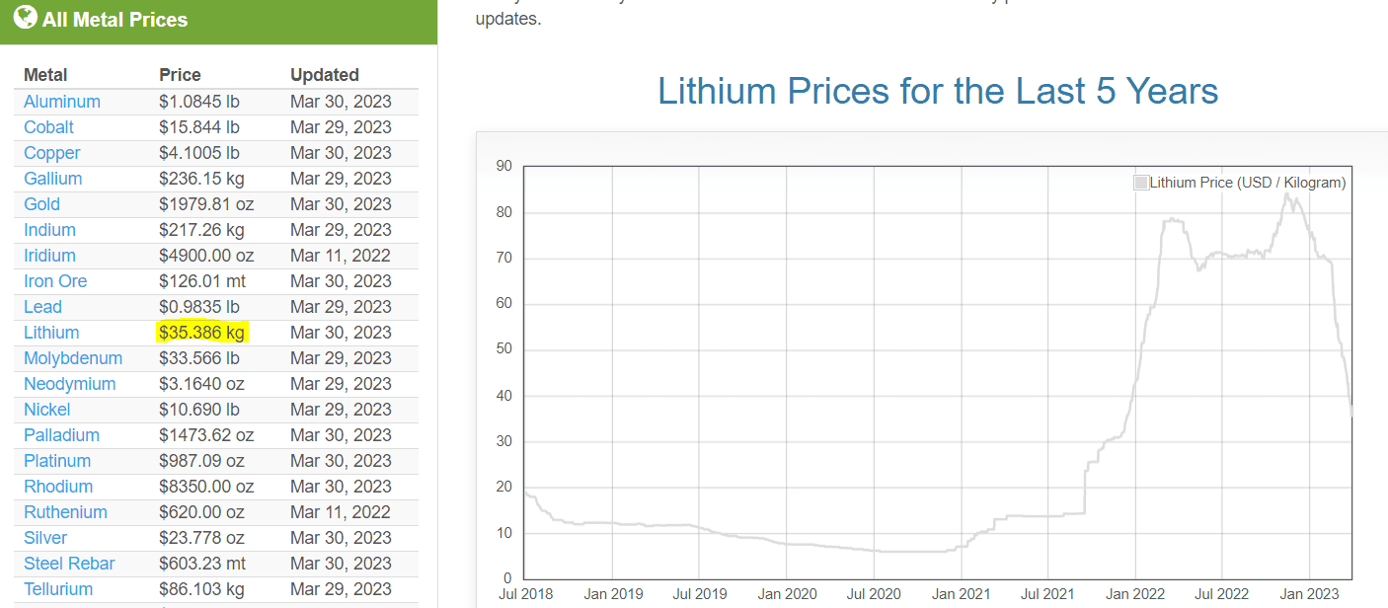Open the Palladium link

(x=61, y=435)
